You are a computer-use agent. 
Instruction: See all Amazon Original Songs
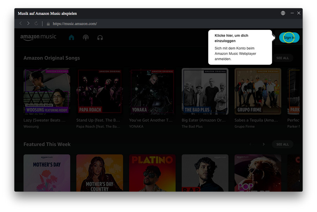282,58
